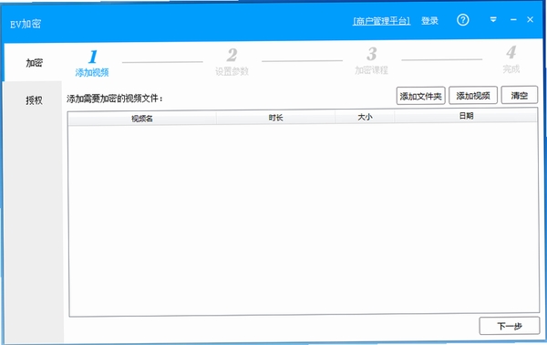Open the title bar dropdown menu icon
This screenshot has height=345, width=547.
click(x=493, y=19)
